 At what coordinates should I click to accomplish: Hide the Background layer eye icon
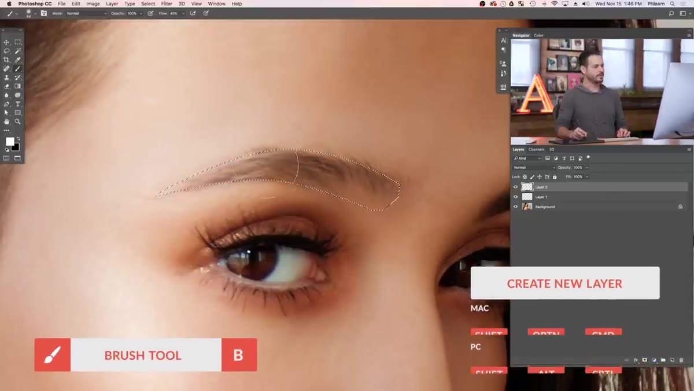point(516,206)
